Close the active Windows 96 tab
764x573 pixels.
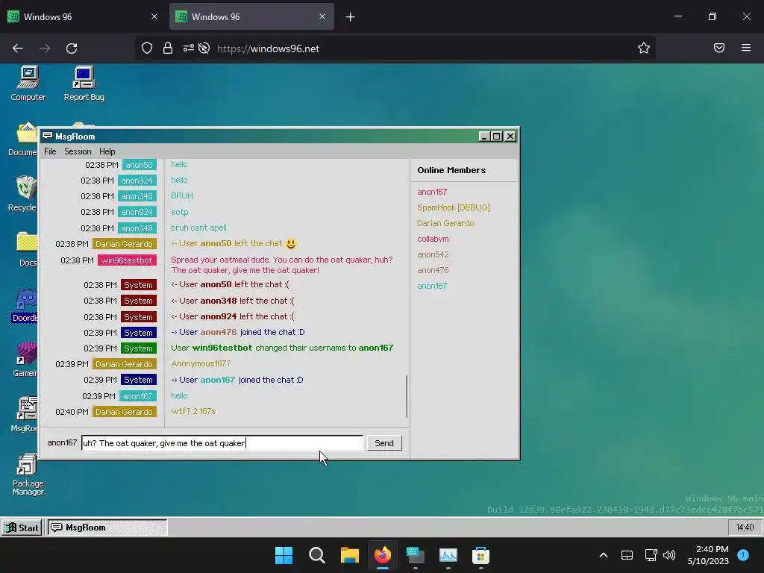click(322, 16)
